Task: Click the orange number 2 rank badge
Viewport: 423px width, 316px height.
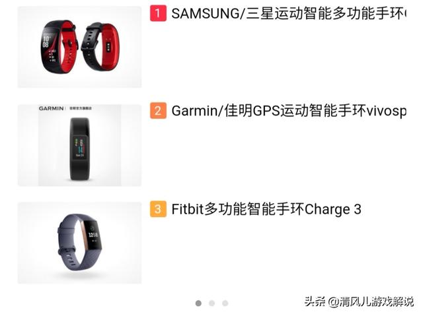Action: pos(158,111)
